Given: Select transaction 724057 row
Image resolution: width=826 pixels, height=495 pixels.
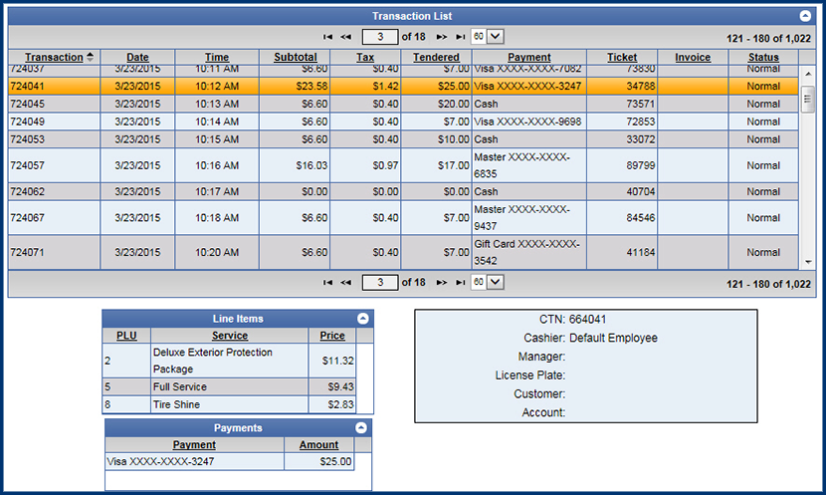Looking at the screenshot, I should (x=398, y=165).
